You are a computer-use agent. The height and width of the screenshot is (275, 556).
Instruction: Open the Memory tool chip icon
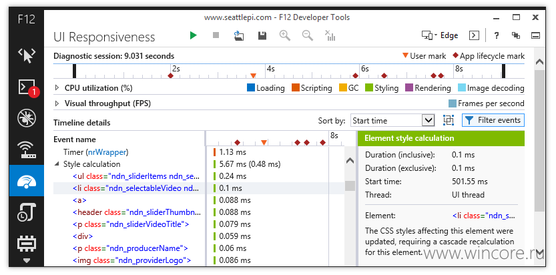click(27, 244)
